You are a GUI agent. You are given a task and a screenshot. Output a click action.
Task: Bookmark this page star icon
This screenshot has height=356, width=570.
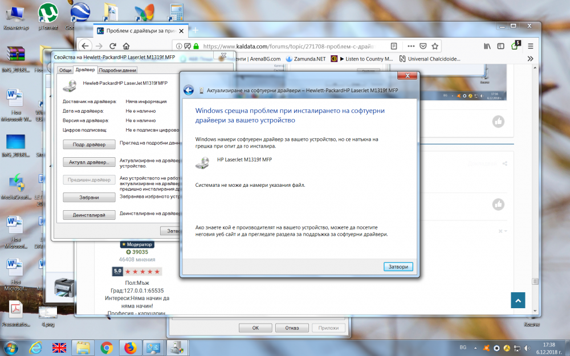click(x=435, y=46)
